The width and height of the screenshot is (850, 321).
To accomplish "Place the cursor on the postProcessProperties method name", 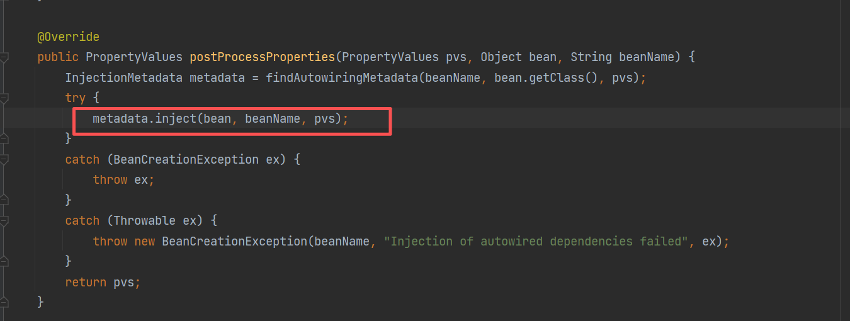I will tap(263, 57).
